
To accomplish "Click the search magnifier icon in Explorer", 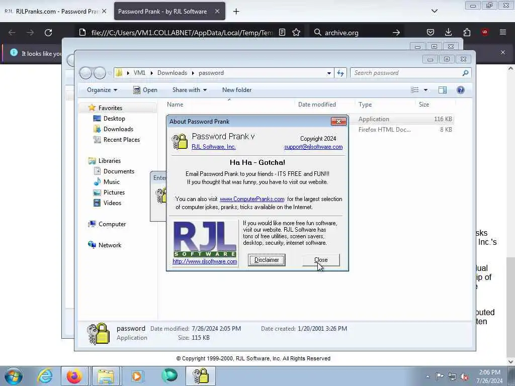I will [465, 73].
